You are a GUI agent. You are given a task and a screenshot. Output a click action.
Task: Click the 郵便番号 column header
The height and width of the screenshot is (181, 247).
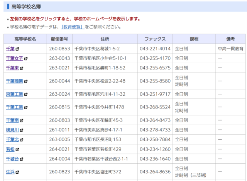pyautogui.click(x=59, y=39)
